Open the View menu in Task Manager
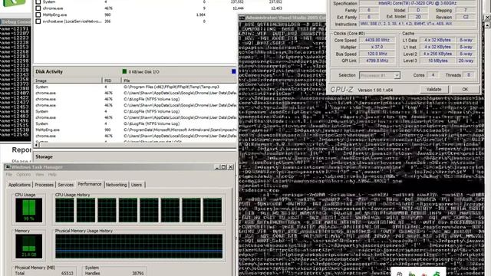 39,175
